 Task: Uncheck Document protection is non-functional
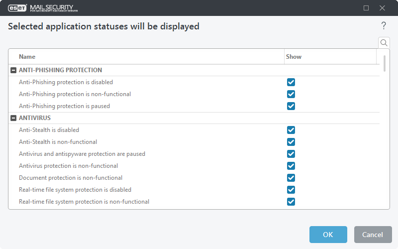(291, 178)
